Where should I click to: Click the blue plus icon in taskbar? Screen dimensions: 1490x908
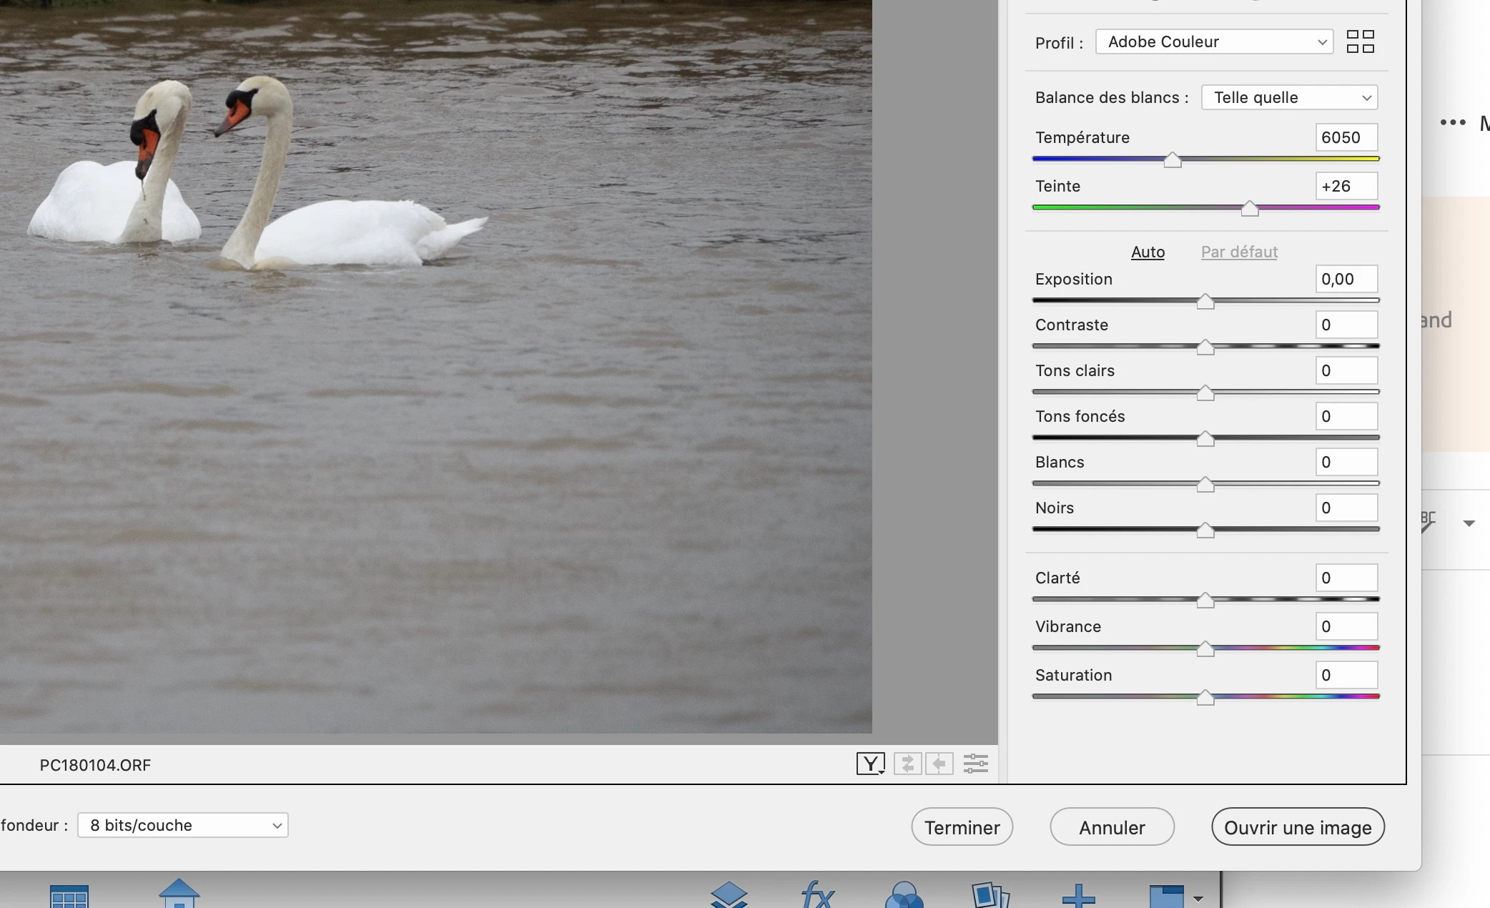1078,895
